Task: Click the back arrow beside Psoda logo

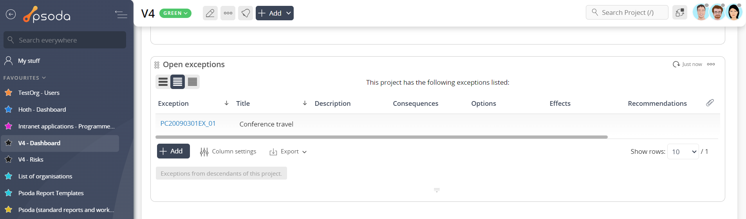Action: (11, 14)
